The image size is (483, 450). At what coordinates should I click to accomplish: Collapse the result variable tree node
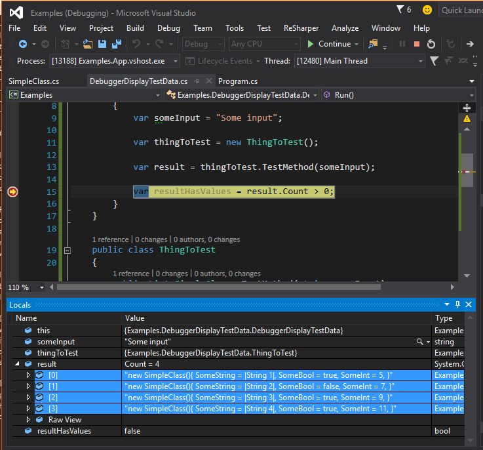pyautogui.click(x=17, y=364)
